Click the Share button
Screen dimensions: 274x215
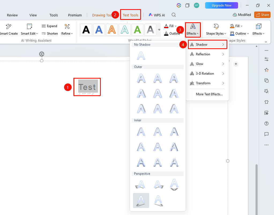coord(262,15)
